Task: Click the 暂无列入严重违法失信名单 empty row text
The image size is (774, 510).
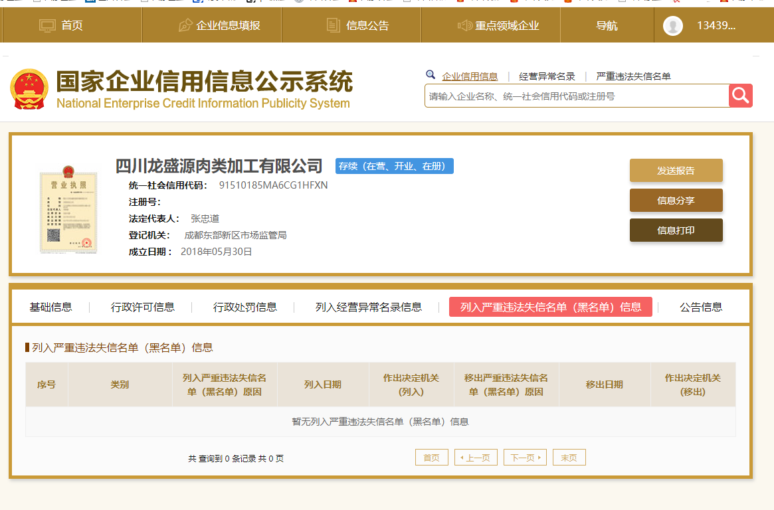Action: 380,422
